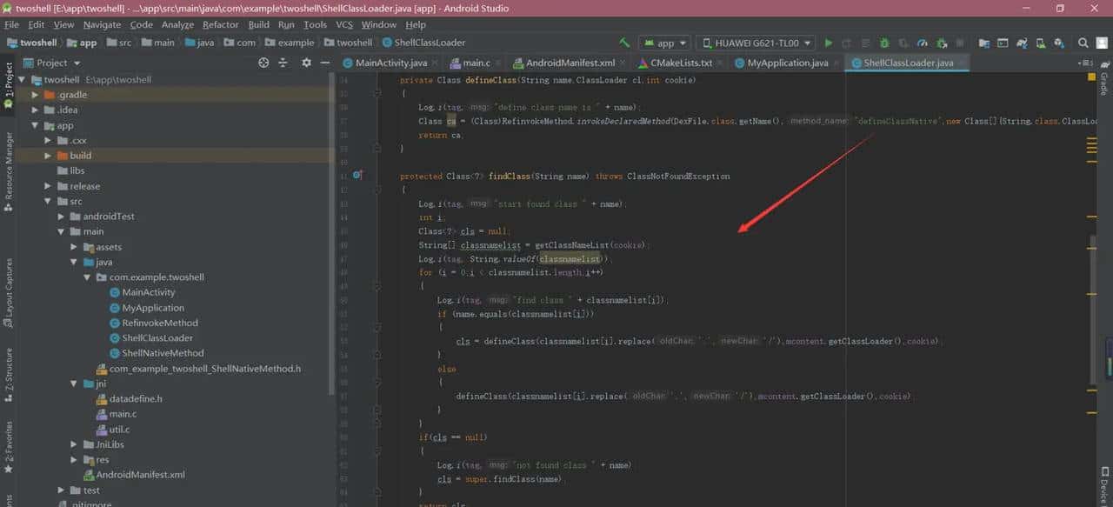Open the app run configuration dropdown

[665, 43]
